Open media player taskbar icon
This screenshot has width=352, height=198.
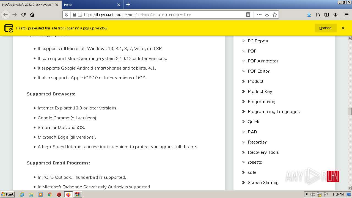(x=40, y=194)
